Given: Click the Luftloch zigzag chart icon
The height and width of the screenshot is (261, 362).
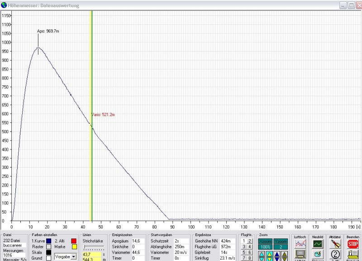Looking at the screenshot, I should click(300, 244).
